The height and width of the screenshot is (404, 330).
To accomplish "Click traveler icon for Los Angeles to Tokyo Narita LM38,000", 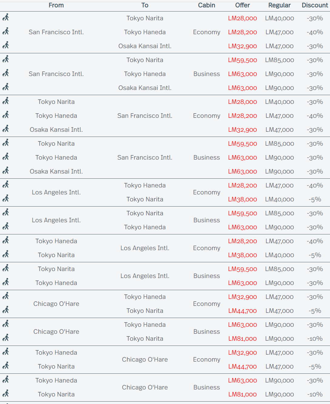I will pos(5,199).
